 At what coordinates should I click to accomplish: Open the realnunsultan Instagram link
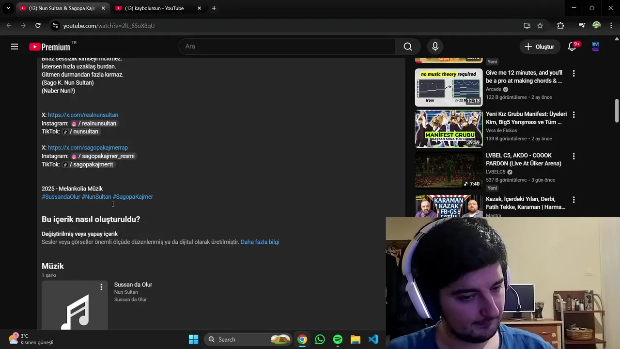point(94,124)
